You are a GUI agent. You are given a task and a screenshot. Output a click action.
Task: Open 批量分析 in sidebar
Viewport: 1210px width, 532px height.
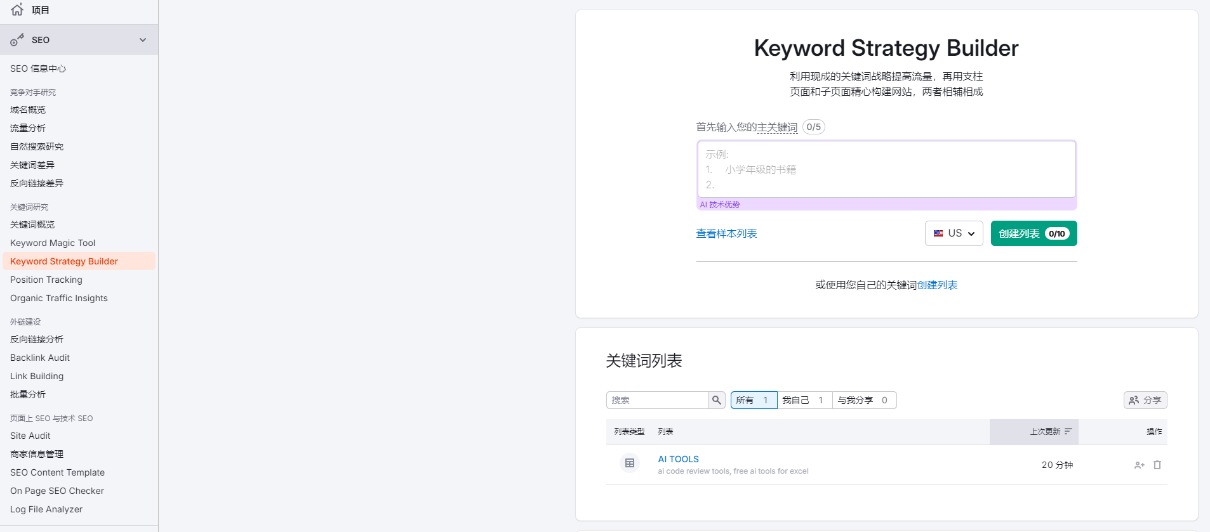[x=28, y=394]
